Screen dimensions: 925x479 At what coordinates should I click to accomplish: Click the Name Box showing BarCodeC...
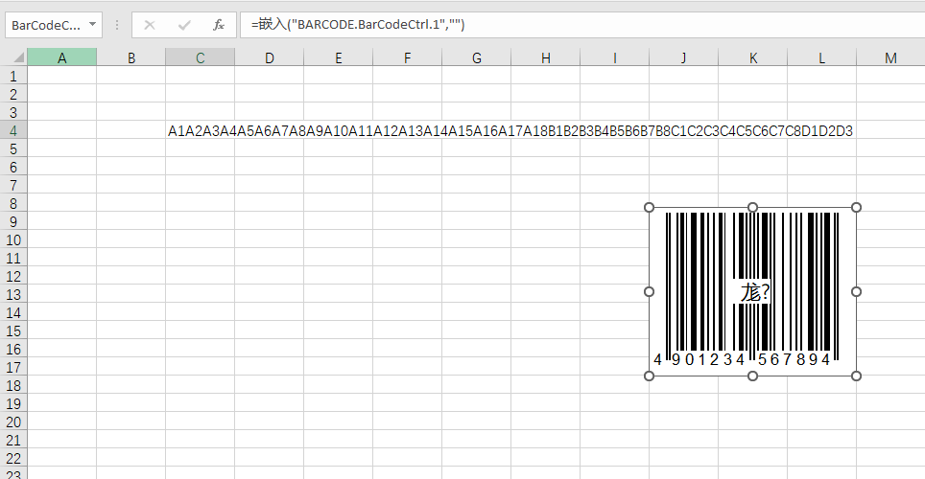click(46, 25)
